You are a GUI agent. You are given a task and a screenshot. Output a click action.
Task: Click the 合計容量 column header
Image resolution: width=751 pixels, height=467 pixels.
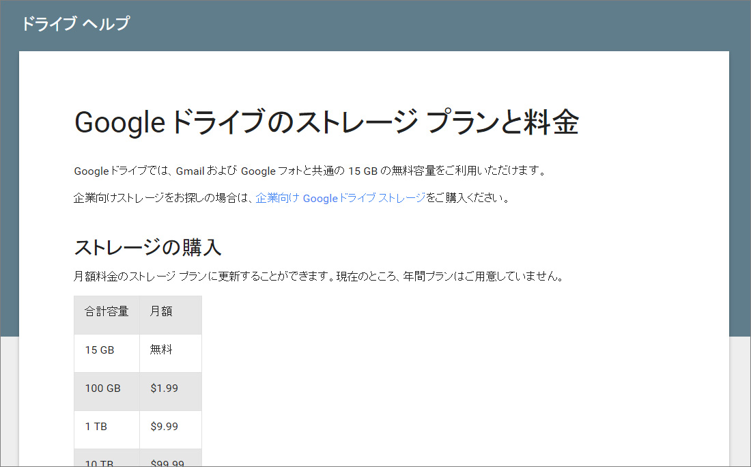point(107,315)
